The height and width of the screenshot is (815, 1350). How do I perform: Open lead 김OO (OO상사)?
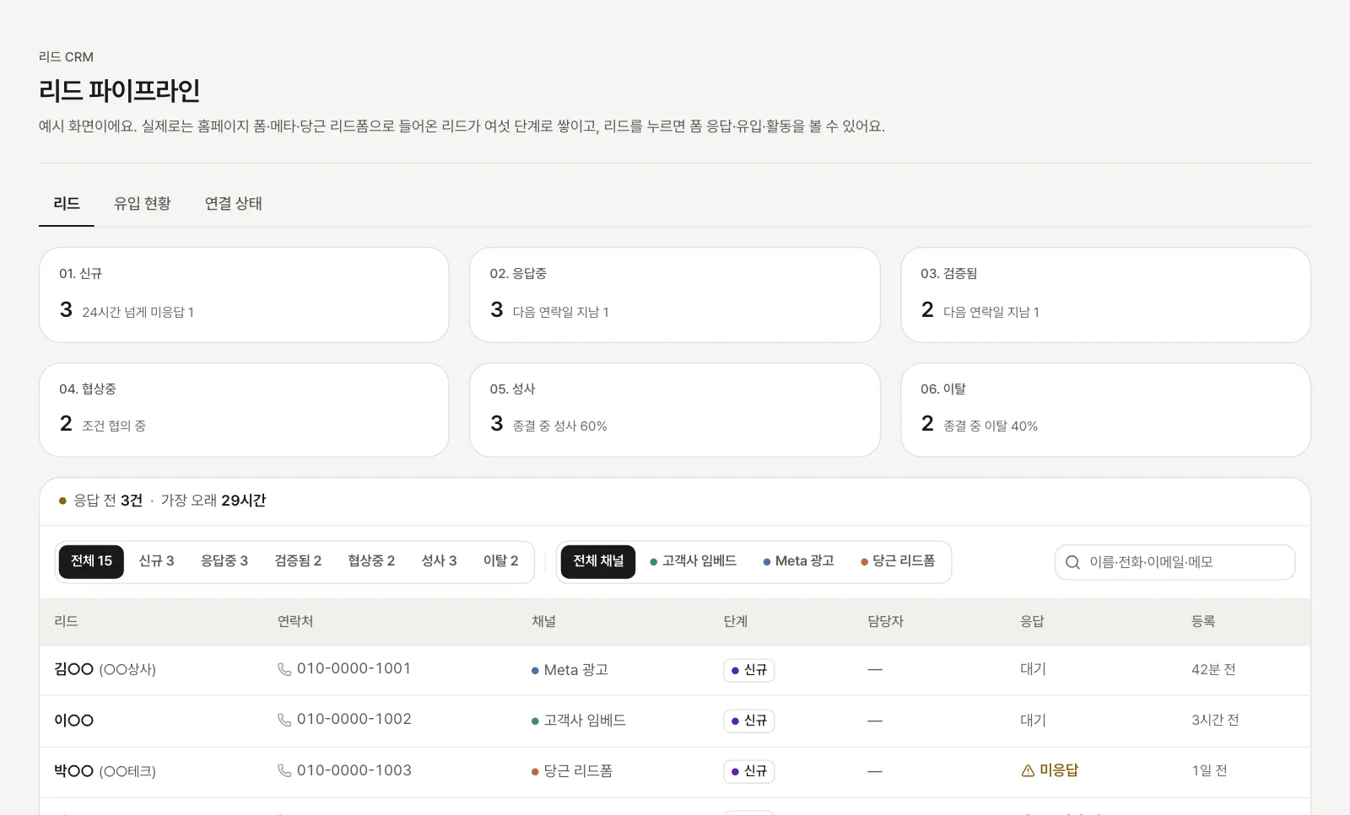tap(105, 669)
